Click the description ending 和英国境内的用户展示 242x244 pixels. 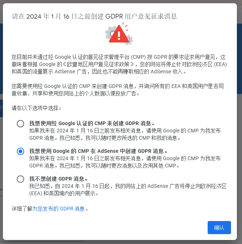point(128,190)
